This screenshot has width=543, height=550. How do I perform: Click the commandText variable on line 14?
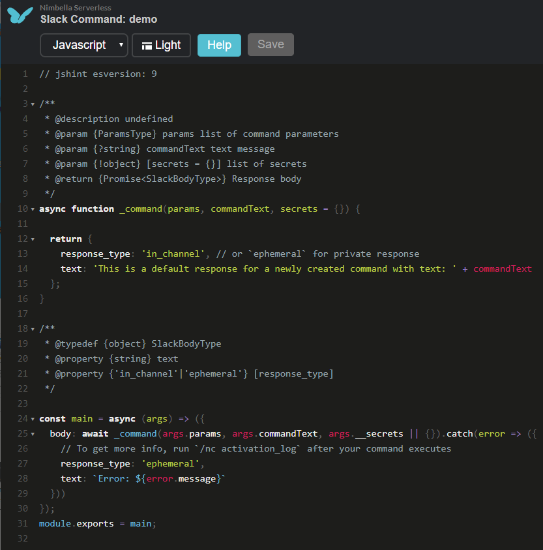[x=502, y=268]
